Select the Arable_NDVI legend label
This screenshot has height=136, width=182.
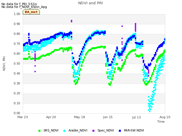click(78, 130)
